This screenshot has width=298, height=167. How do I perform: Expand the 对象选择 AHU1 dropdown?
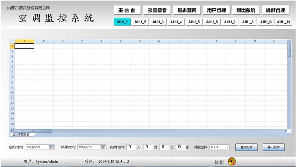coord(227,147)
